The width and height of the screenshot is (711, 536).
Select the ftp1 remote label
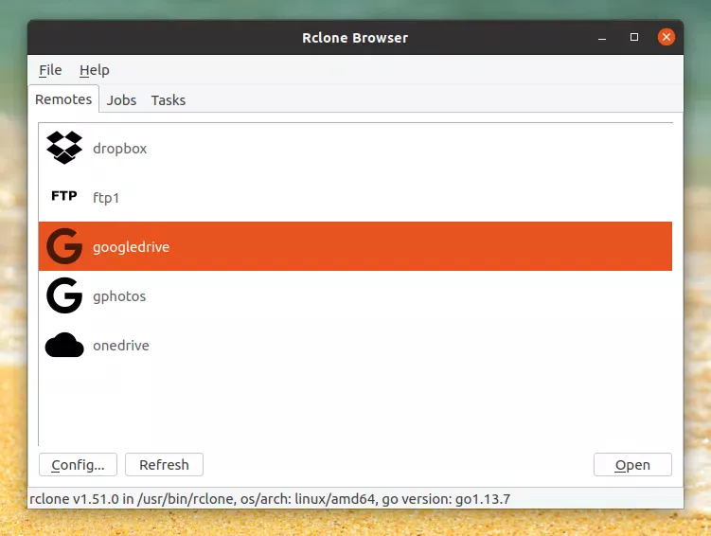coord(106,198)
